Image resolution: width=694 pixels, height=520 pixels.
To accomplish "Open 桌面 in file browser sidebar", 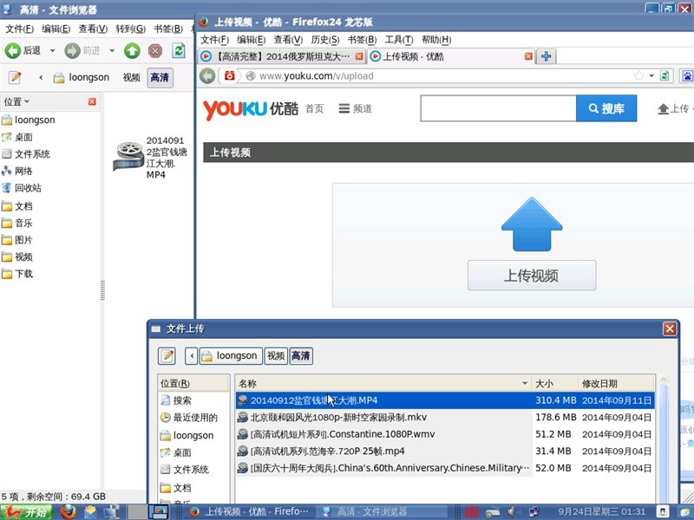I will coord(17,137).
